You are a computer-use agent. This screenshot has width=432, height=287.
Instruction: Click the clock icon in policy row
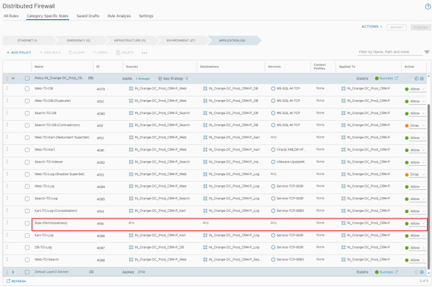tap(416, 78)
